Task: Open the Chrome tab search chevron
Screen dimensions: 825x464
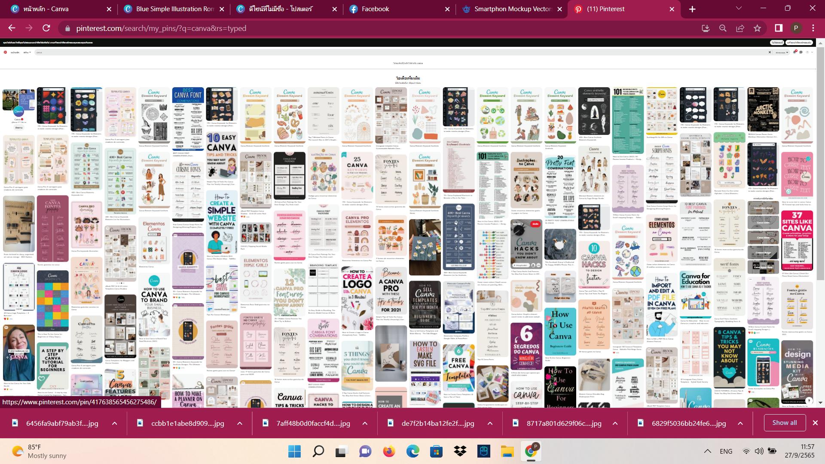Action: click(x=739, y=8)
